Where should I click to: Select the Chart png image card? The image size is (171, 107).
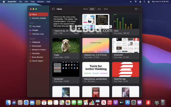[125, 25]
